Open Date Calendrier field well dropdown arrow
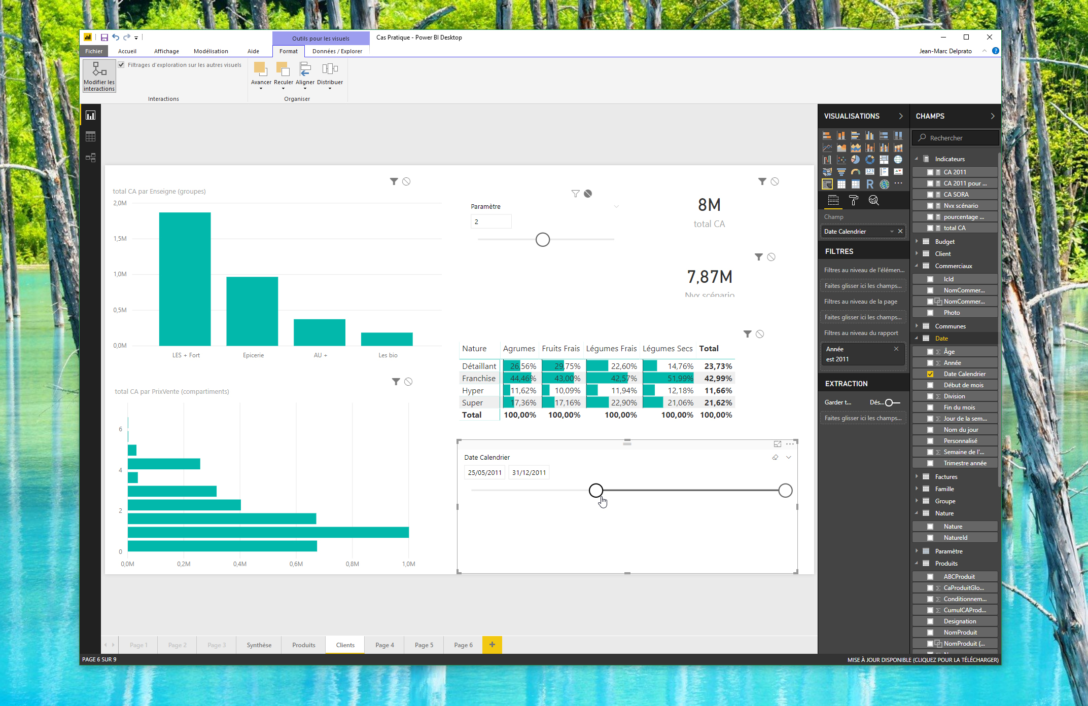The height and width of the screenshot is (706, 1088). [891, 232]
